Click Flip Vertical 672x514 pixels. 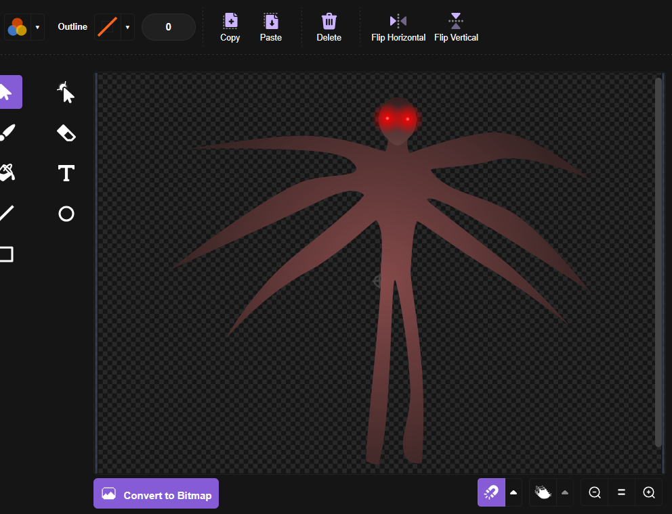point(456,27)
